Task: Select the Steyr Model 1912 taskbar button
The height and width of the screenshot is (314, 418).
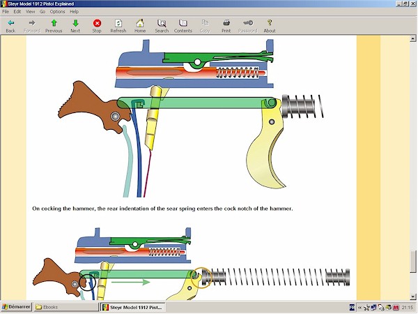Action: coord(133,307)
